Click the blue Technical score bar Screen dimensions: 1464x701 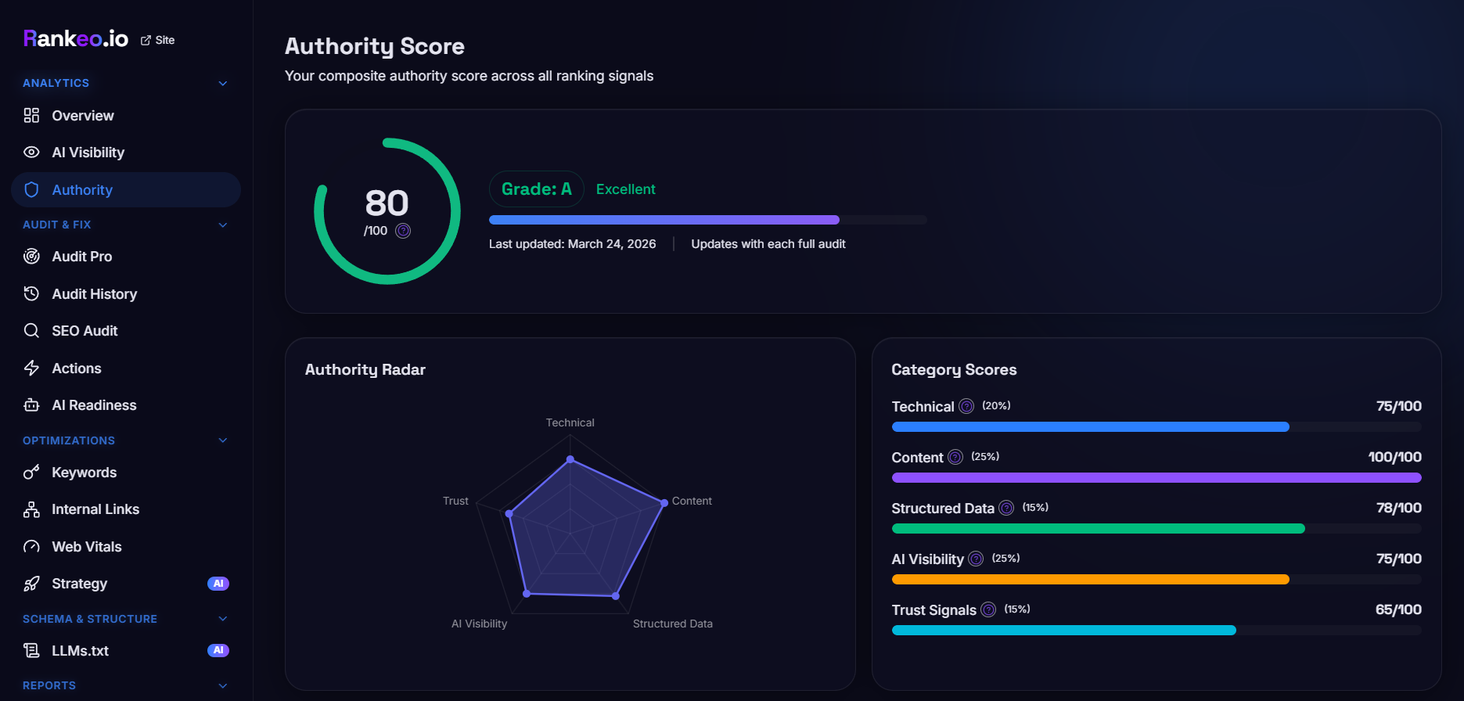click(x=1090, y=426)
